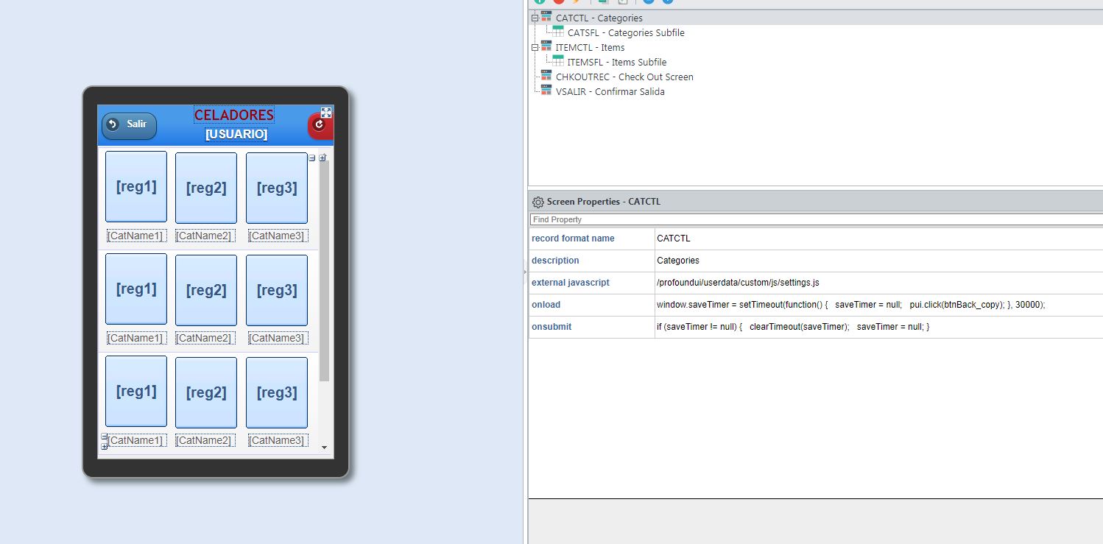
Task: Click the fullscreen arrows icon on the tablet preview
Action: coord(326,113)
